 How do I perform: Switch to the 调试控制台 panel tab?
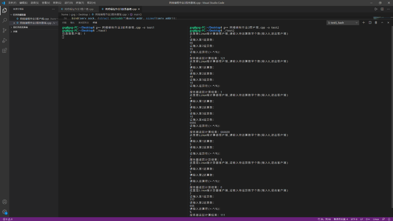83,23
